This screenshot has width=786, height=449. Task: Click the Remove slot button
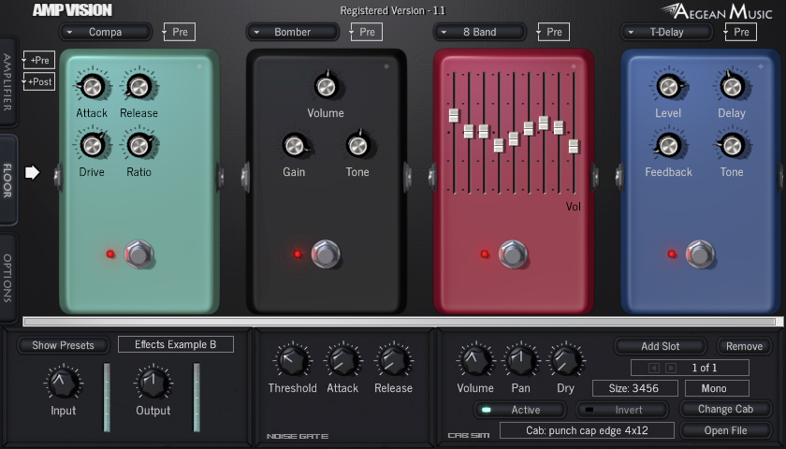pyautogui.click(x=744, y=346)
